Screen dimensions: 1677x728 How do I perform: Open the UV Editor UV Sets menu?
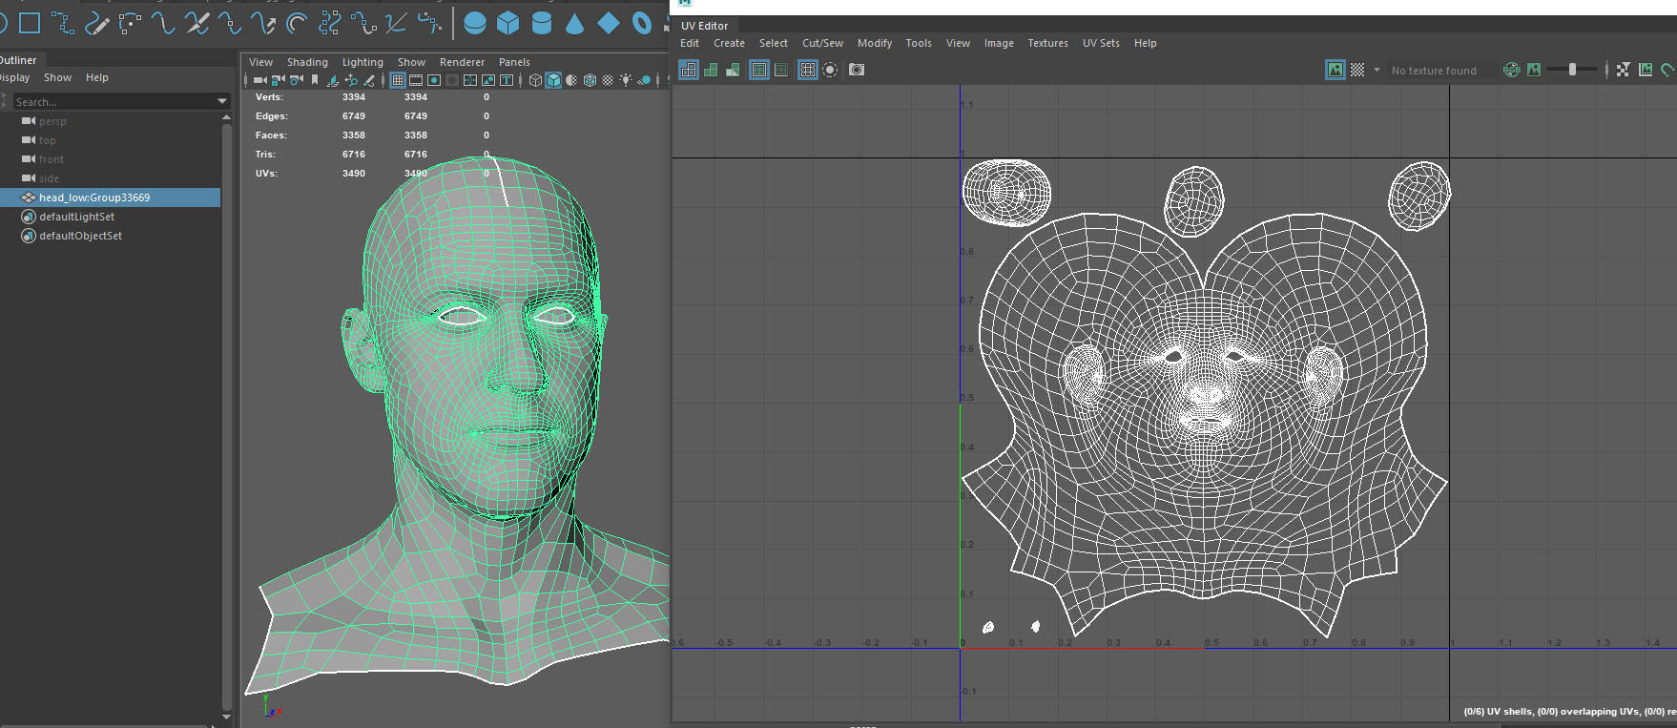point(1101,43)
